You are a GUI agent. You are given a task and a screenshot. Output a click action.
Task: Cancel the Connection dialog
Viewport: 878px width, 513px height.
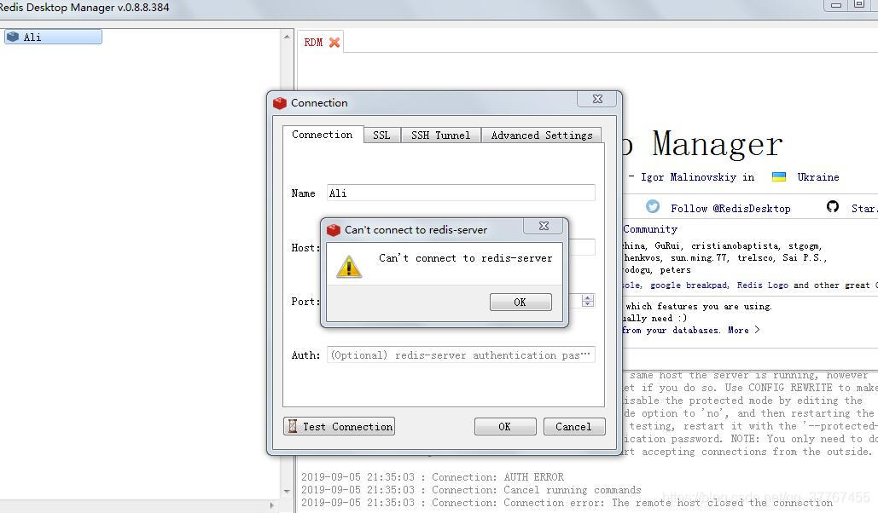(x=574, y=426)
